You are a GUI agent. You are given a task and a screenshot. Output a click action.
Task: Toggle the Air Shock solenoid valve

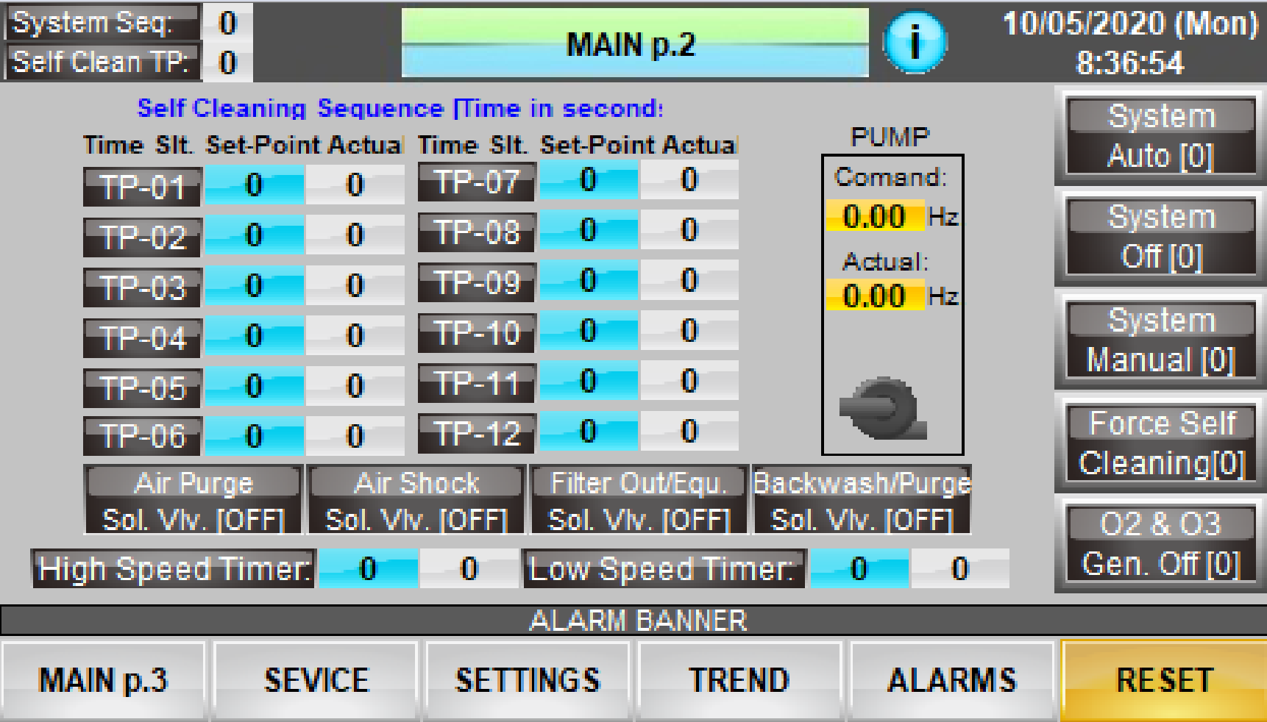(x=416, y=500)
